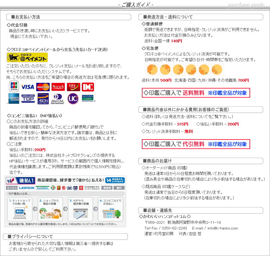Open the 店舗・連絡先 section header
The image size is (270, 256).
(201, 210)
